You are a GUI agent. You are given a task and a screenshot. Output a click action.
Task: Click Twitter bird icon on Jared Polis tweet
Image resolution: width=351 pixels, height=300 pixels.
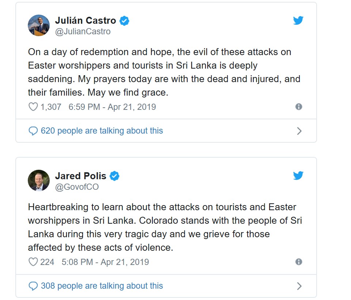click(298, 176)
